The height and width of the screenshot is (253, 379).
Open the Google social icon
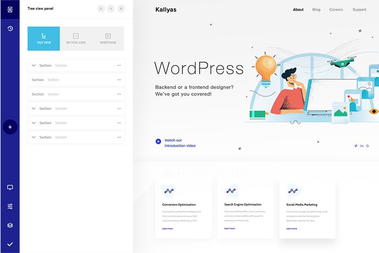coord(368,146)
